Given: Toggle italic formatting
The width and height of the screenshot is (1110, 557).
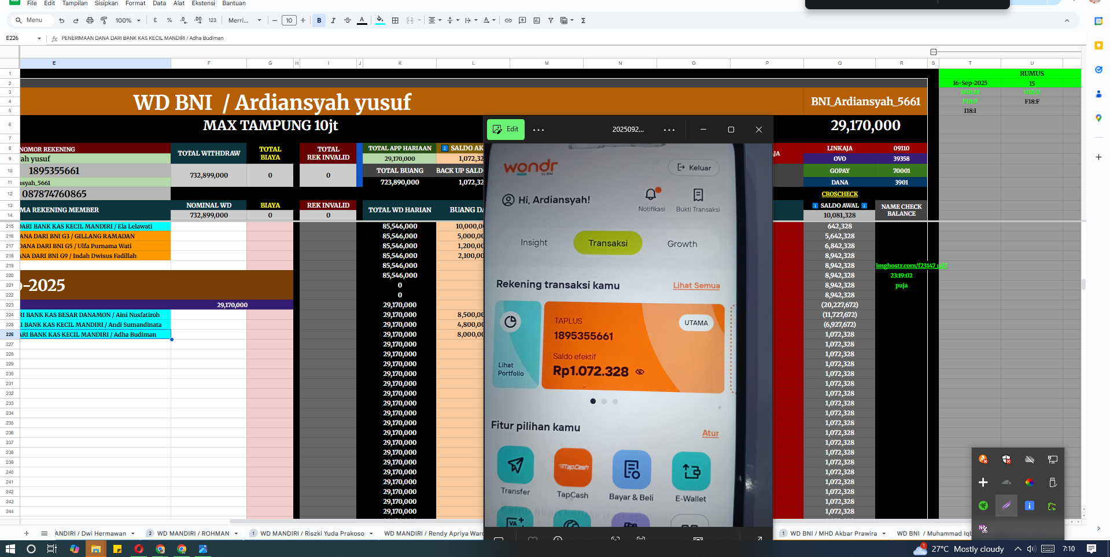Looking at the screenshot, I should 333,20.
